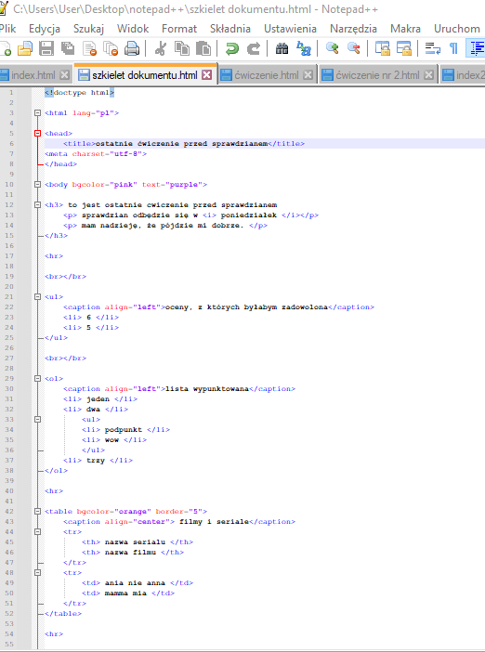The image size is (485, 652).
Task: Open the Szukaj menu
Action: click(x=88, y=29)
